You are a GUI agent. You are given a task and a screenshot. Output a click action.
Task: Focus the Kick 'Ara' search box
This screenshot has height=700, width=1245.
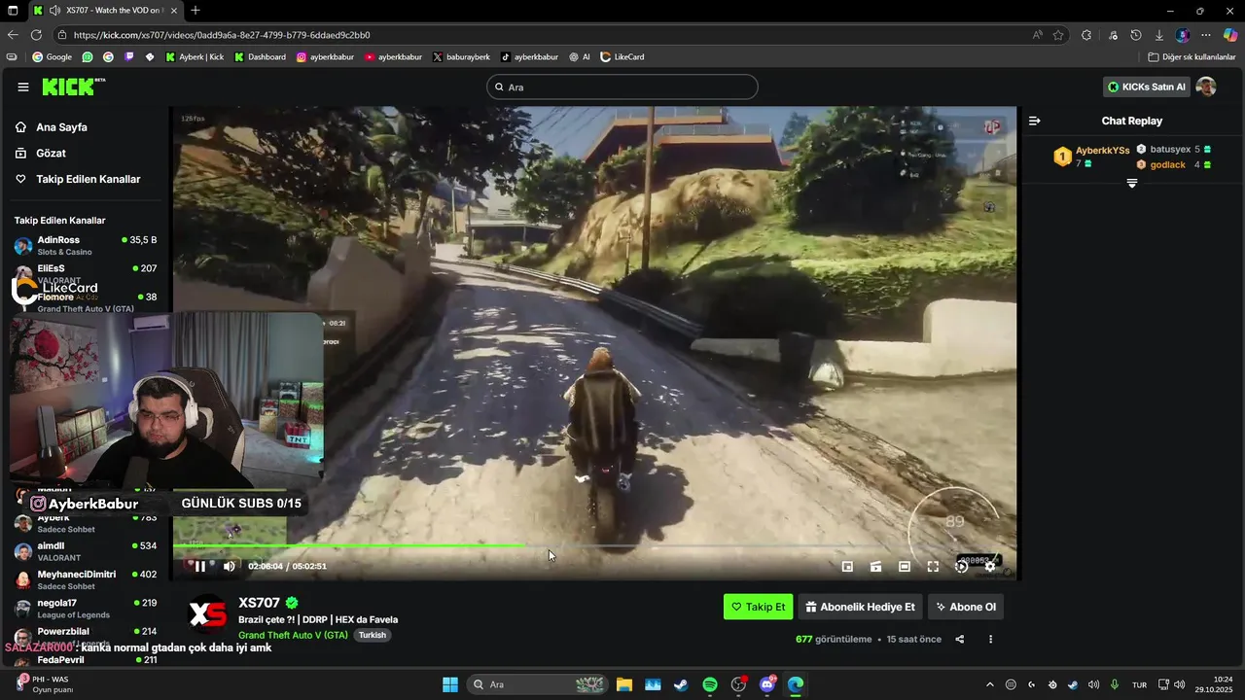coord(622,87)
